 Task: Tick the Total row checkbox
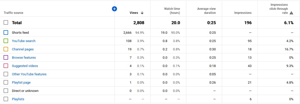[x=6, y=23]
